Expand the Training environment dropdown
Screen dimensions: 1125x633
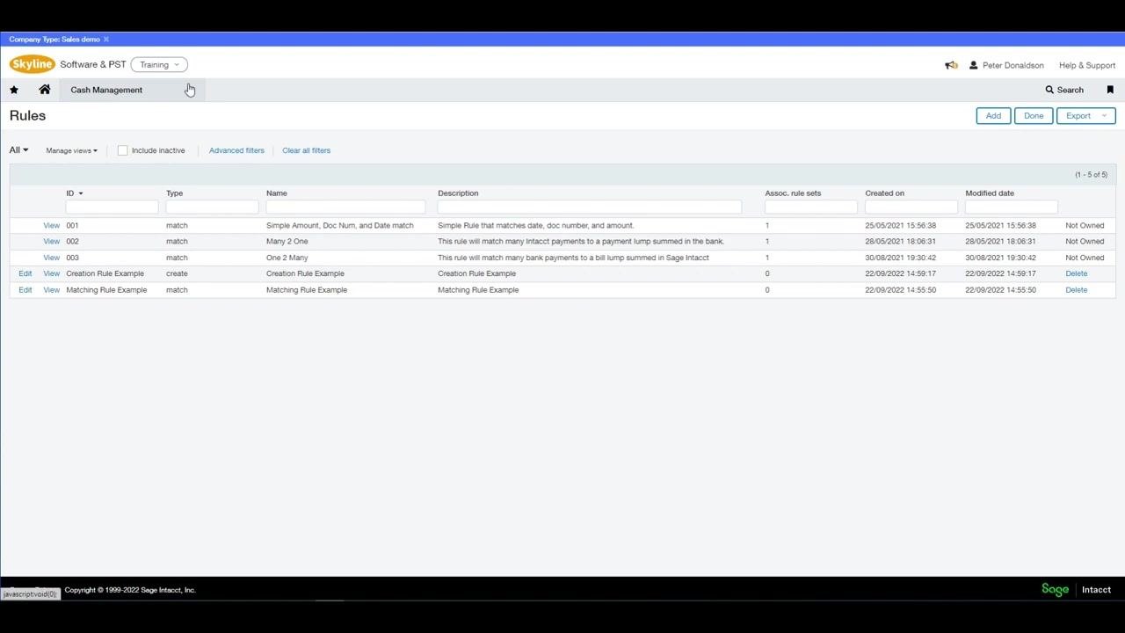[159, 65]
